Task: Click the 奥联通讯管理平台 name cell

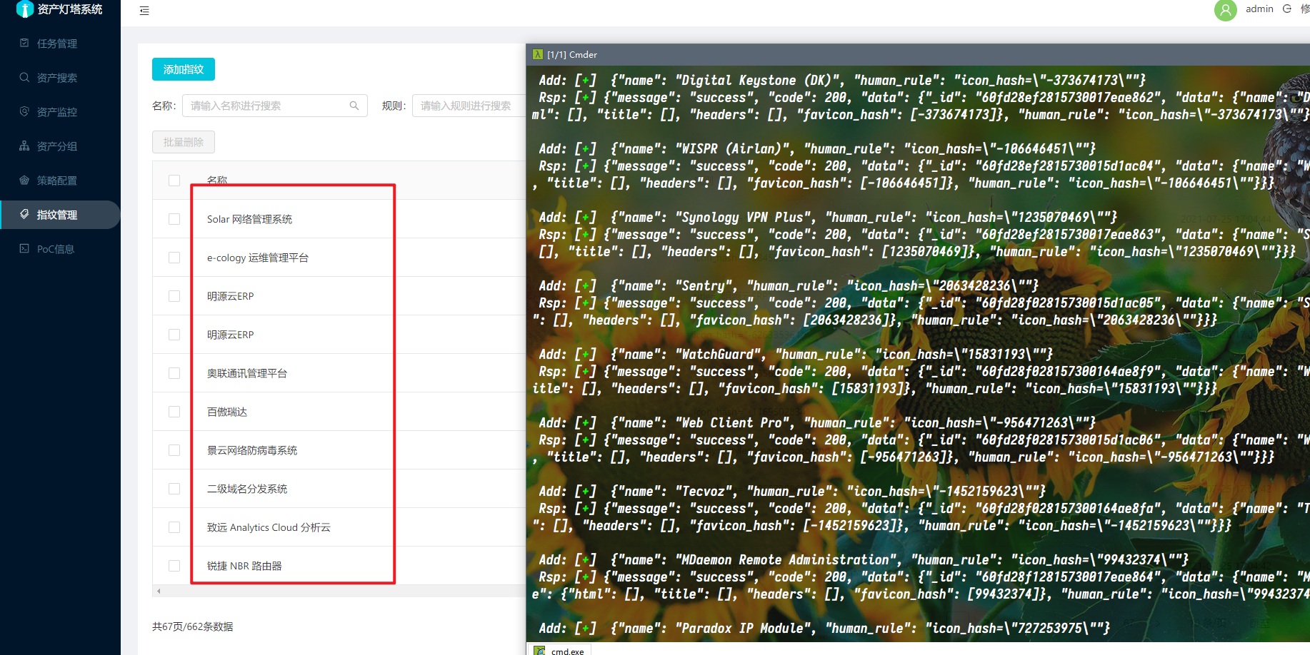Action: pyautogui.click(x=247, y=373)
